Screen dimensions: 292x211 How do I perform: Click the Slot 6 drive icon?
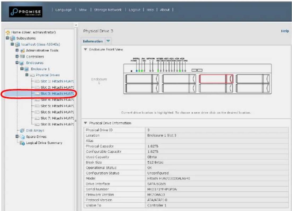[x=37, y=112]
